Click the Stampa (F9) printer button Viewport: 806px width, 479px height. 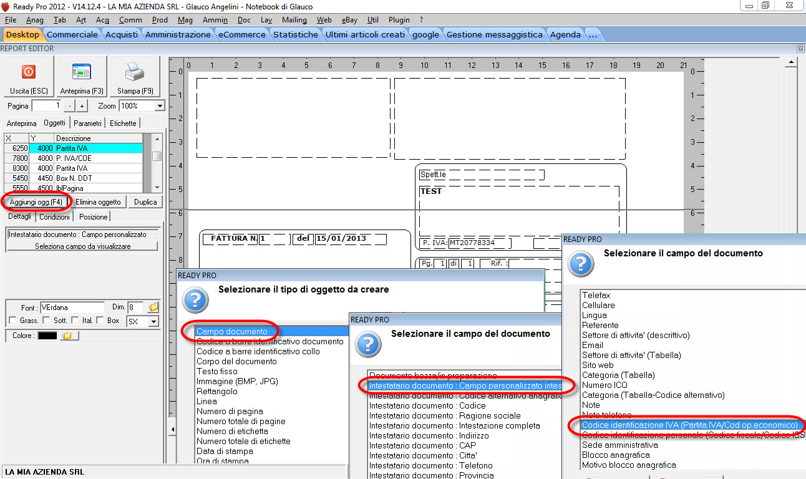point(135,77)
